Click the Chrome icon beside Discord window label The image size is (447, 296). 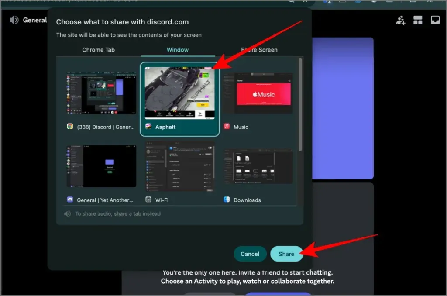(70, 127)
